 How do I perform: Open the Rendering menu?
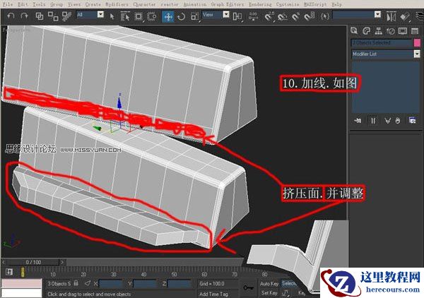pos(260,4)
